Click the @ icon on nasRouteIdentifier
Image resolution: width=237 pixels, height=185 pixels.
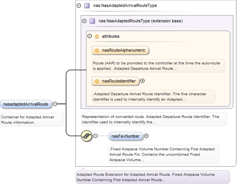[x=97, y=81]
